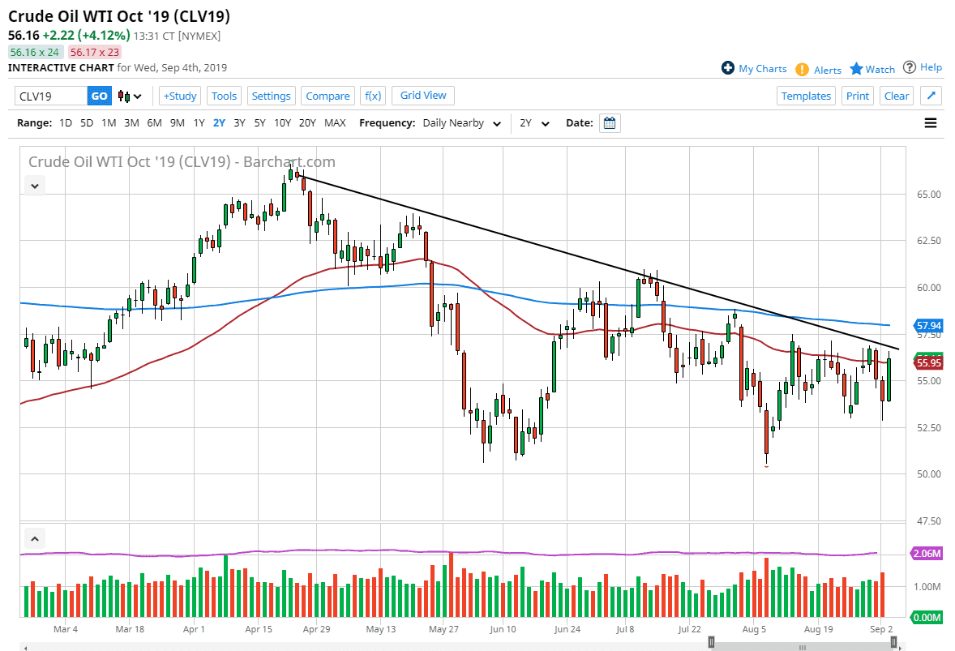Open the chart hamburger menu icon

[931, 122]
